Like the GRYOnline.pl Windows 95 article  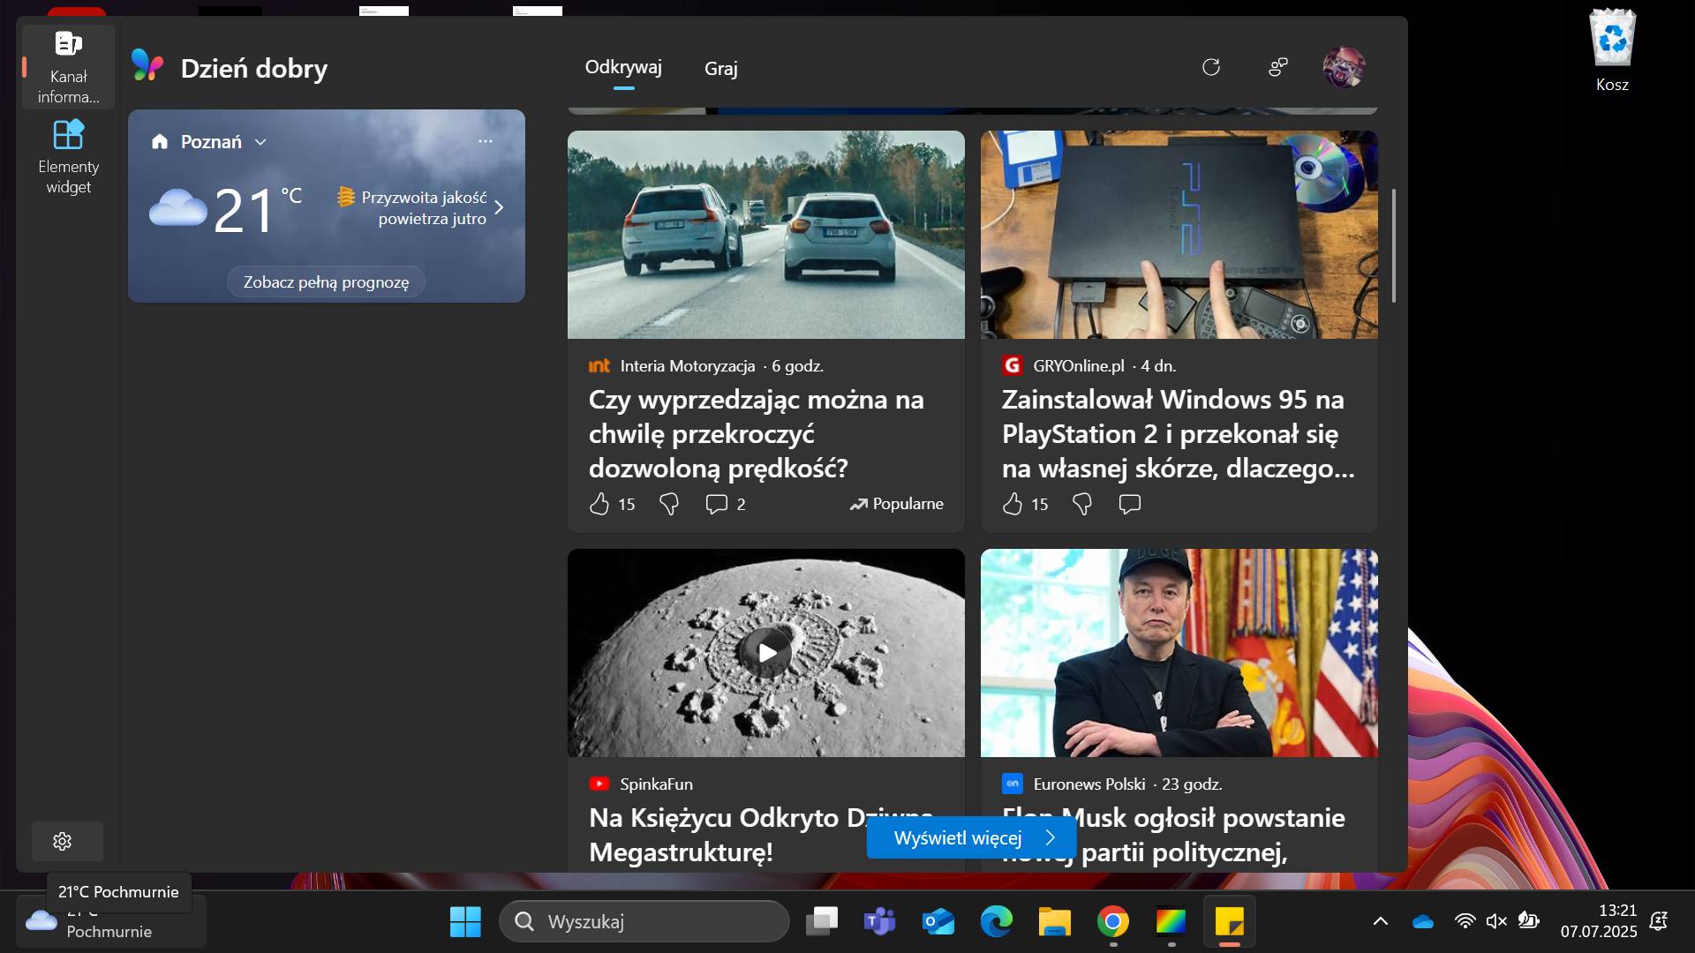1013,504
